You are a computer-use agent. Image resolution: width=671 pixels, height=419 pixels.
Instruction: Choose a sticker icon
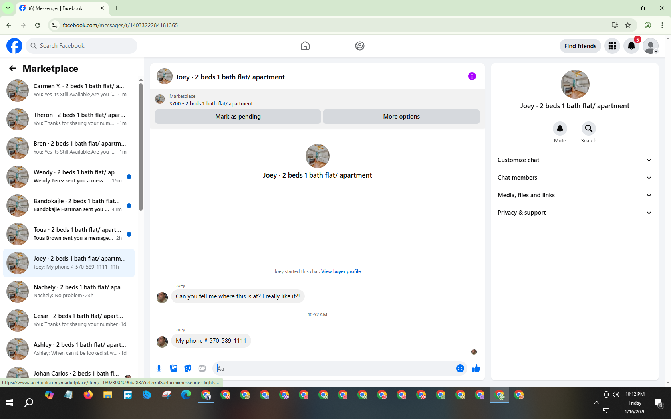point(188,368)
